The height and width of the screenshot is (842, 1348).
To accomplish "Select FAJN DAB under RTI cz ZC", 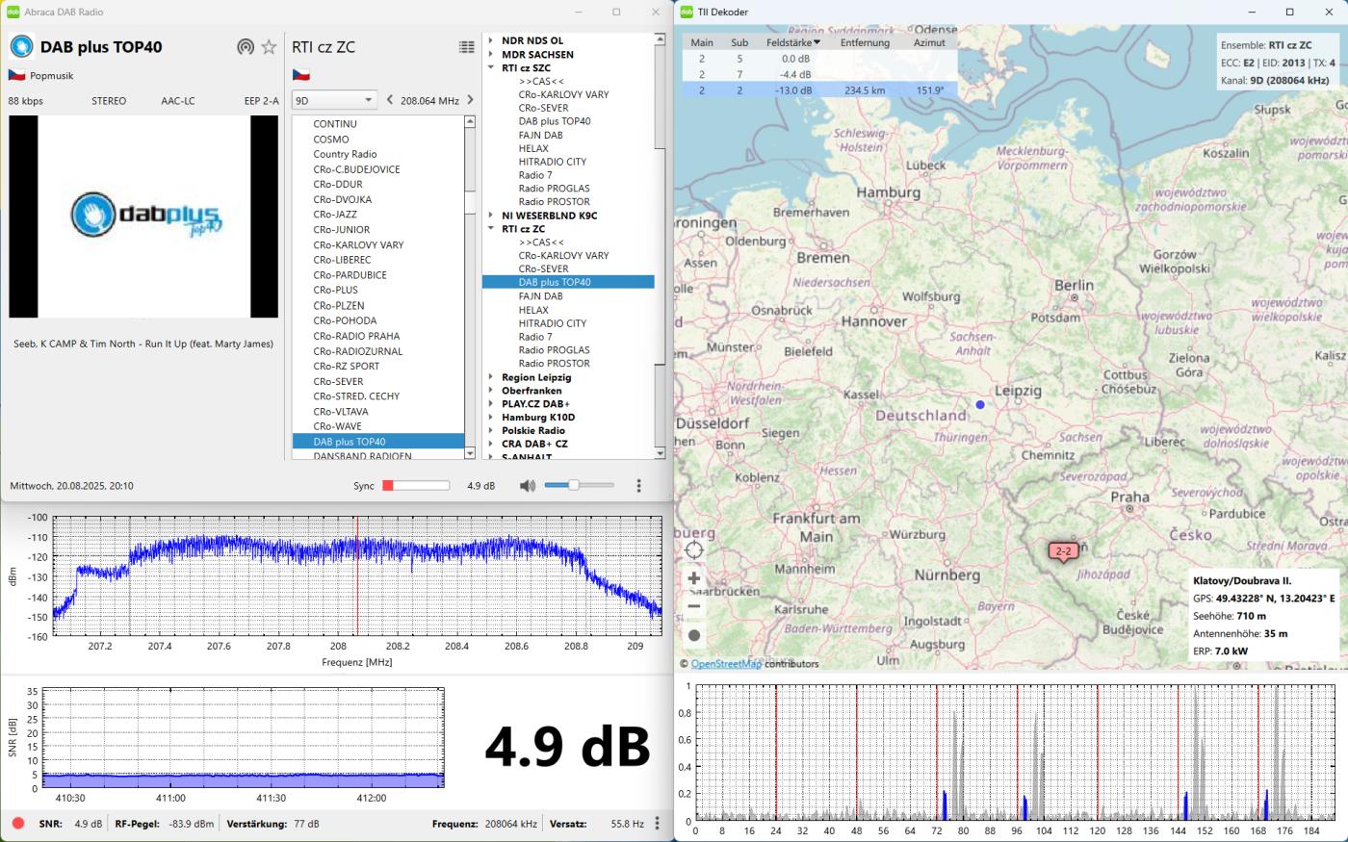I will [x=541, y=296].
